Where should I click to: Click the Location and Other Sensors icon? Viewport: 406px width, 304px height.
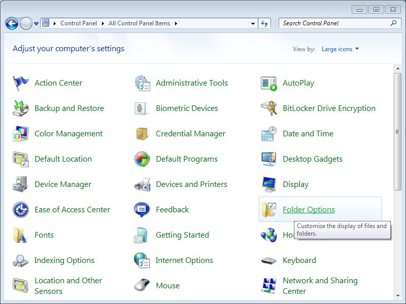tap(20, 286)
